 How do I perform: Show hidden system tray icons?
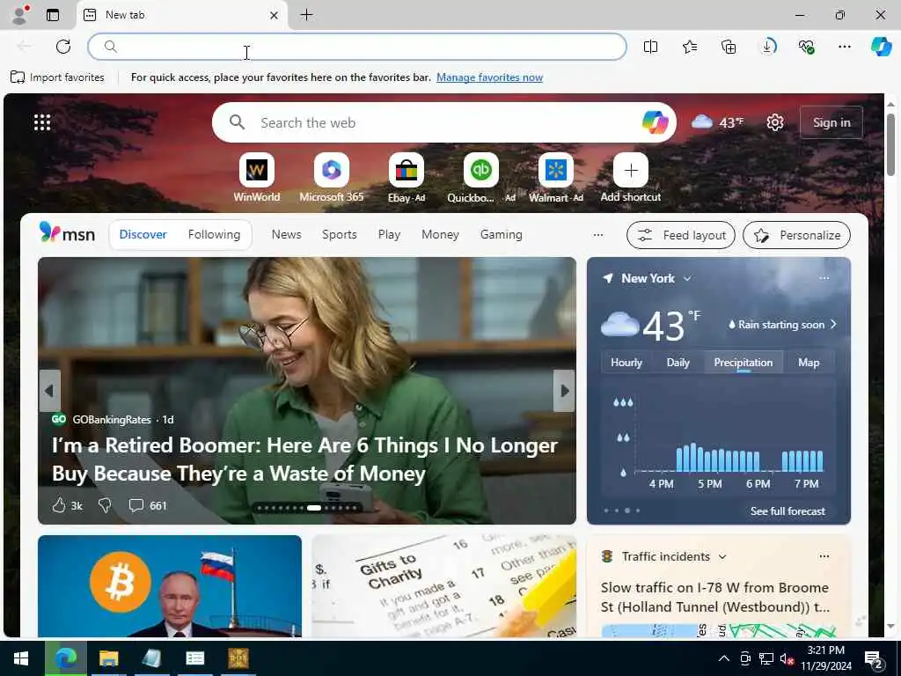click(724, 658)
